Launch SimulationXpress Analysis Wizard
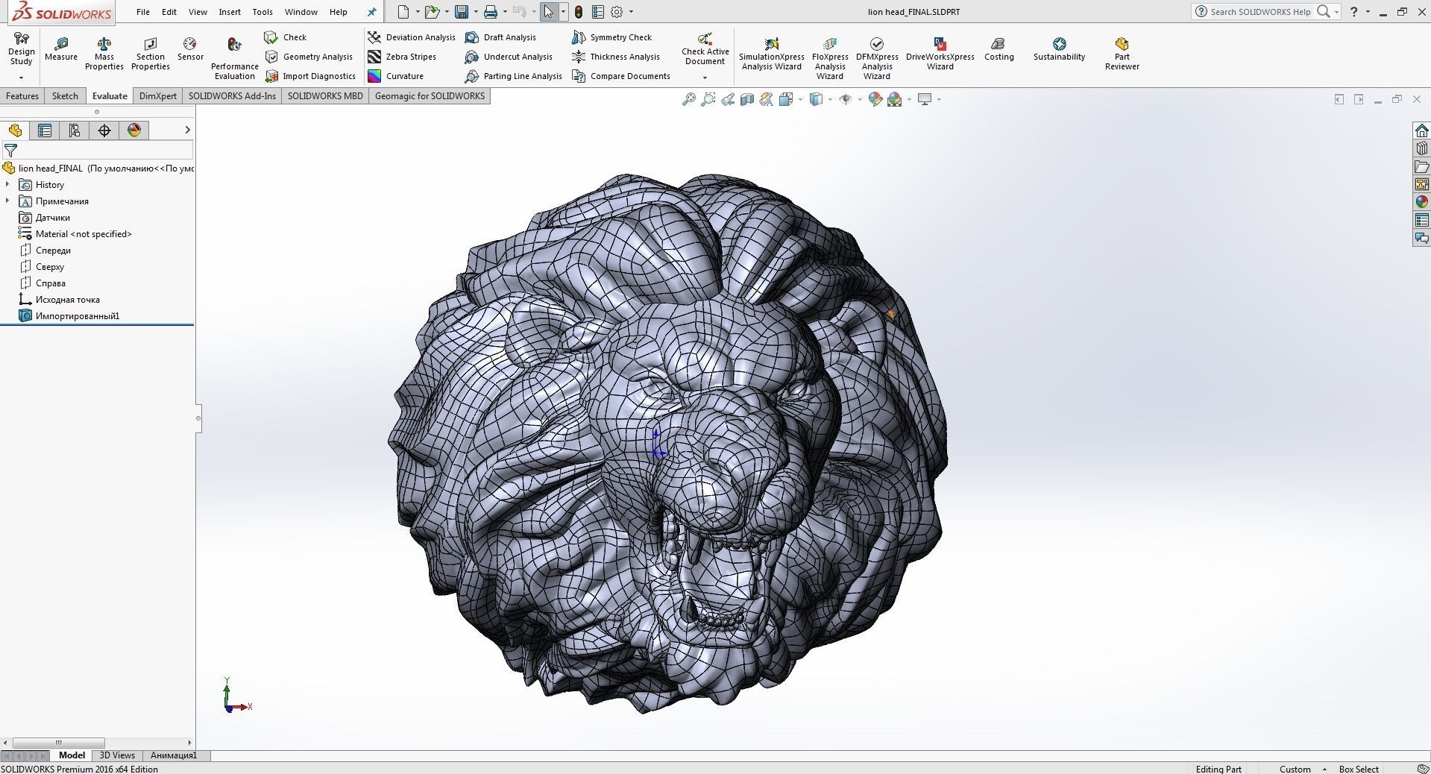Image resolution: width=1431 pixels, height=774 pixels. (772, 54)
